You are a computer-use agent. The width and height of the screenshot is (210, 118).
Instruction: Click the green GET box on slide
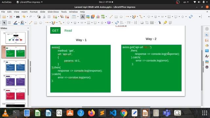click(55, 30)
